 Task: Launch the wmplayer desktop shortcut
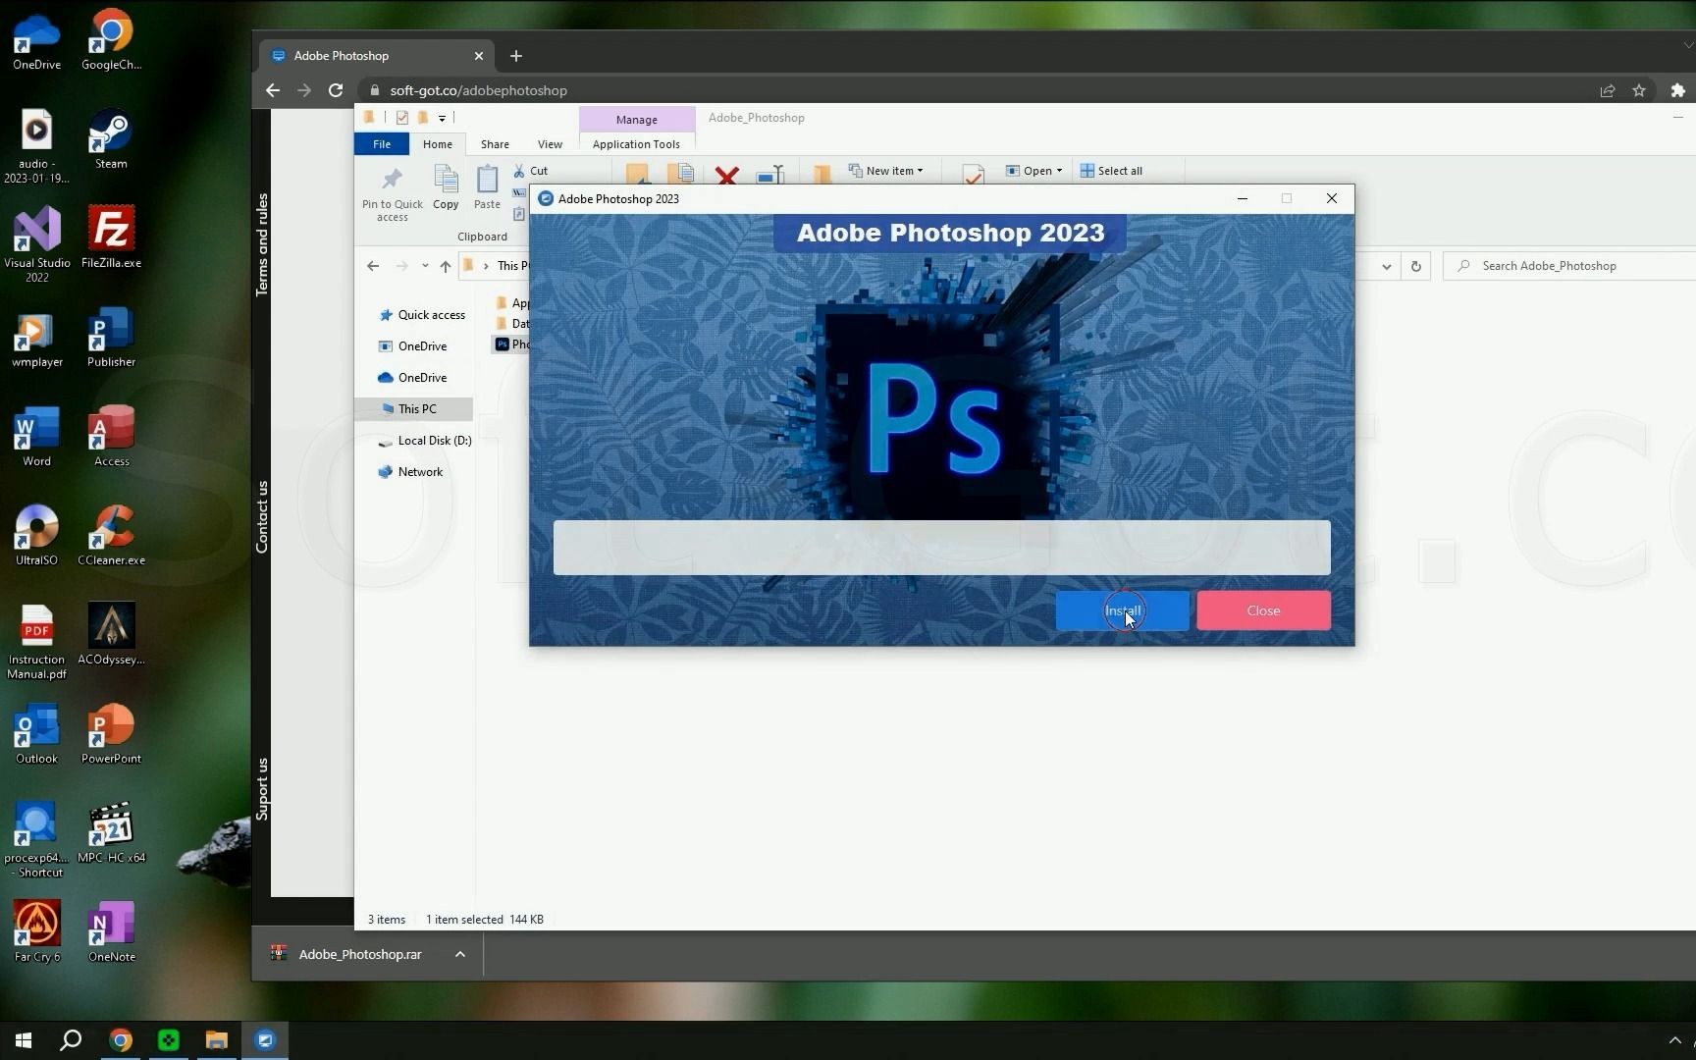[36, 337]
